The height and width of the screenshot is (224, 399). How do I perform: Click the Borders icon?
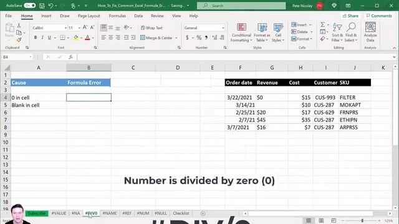(62, 37)
